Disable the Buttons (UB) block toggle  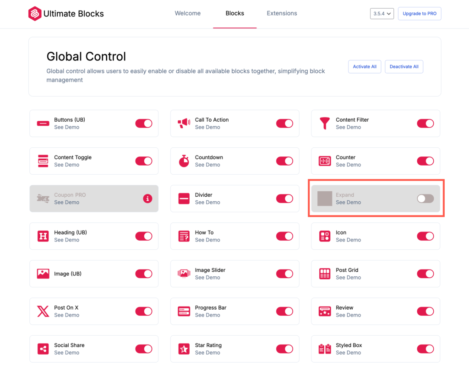click(143, 124)
